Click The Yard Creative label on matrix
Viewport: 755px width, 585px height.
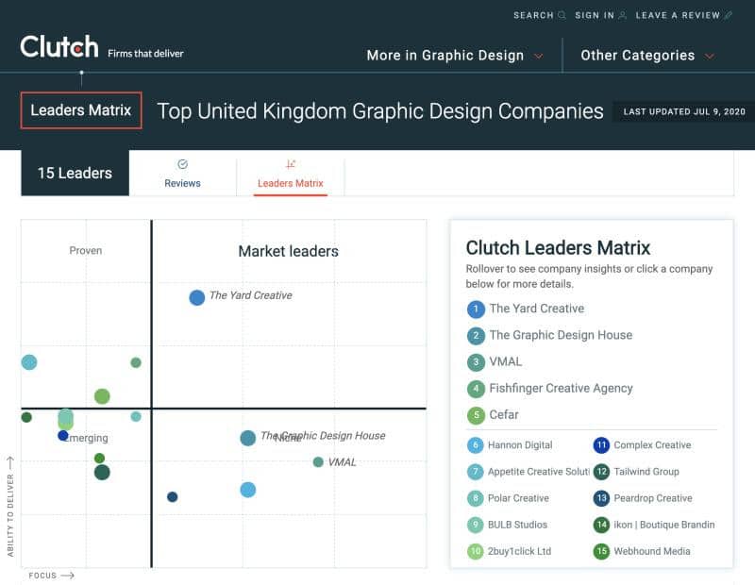pyautogui.click(x=251, y=295)
